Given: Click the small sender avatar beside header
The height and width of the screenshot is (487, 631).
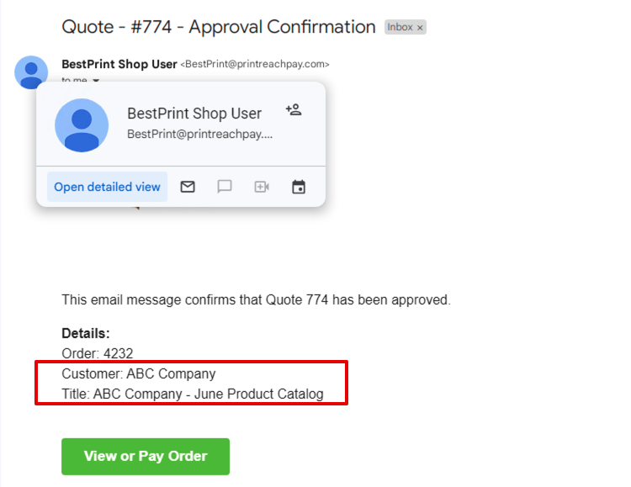Looking at the screenshot, I should pyautogui.click(x=31, y=71).
